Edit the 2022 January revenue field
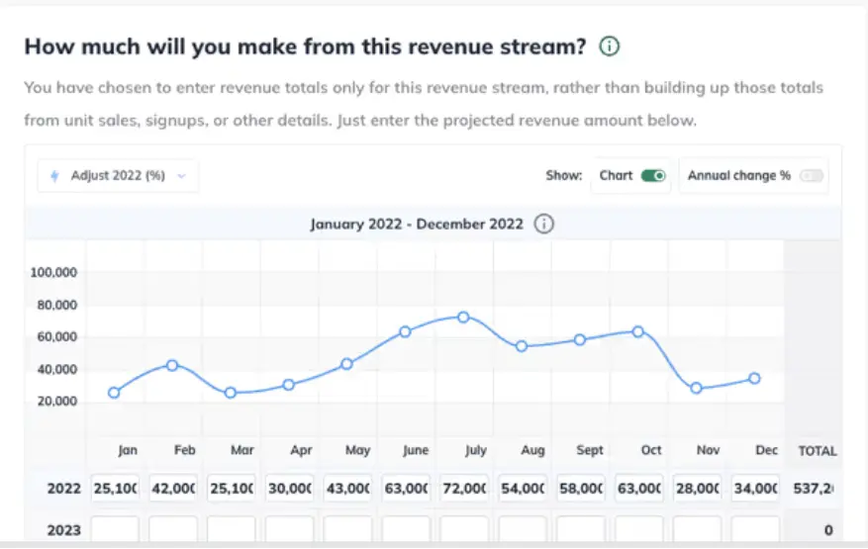The width and height of the screenshot is (868, 549). [116, 489]
